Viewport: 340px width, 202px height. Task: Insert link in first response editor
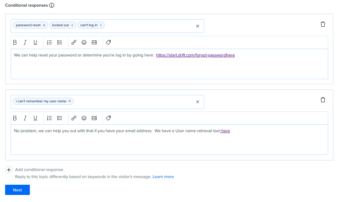click(74, 42)
